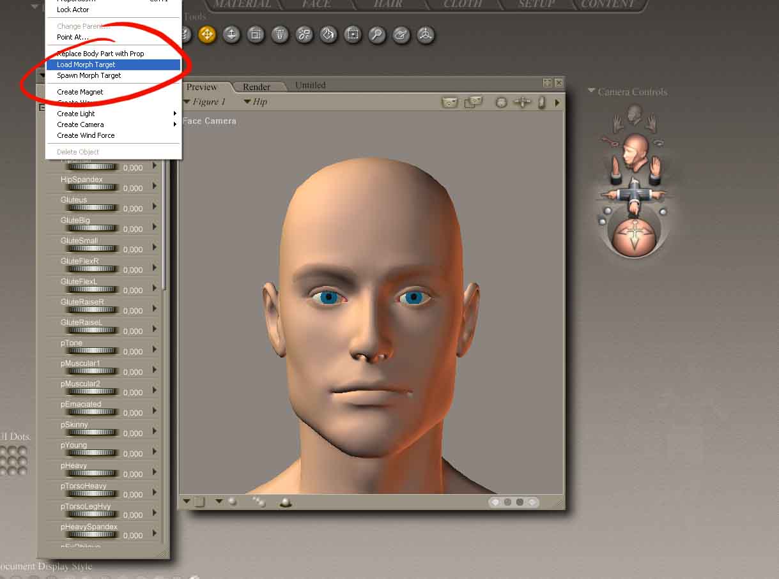The height and width of the screenshot is (579, 779).
Task: Click the leftmost document color dot
Action: pos(496,502)
